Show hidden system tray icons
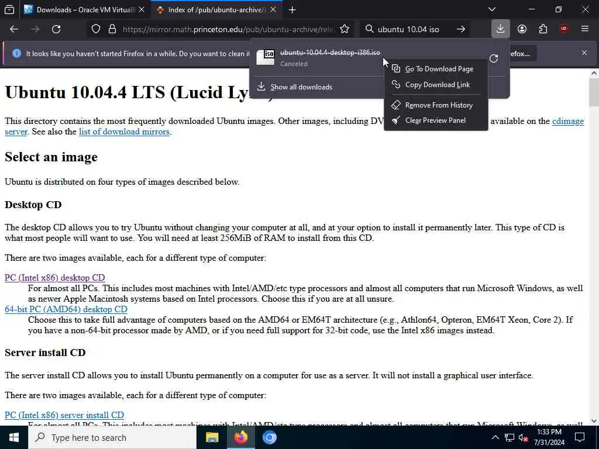Image resolution: width=599 pixels, height=449 pixels. point(495,437)
